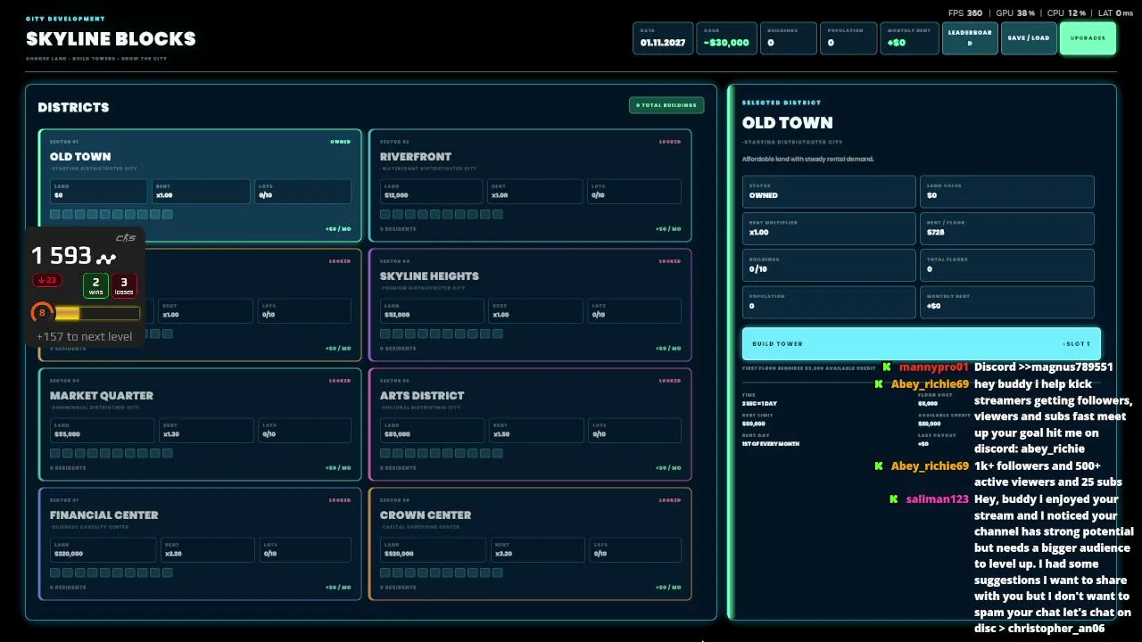This screenshot has height=642, width=1142.
Task: Click the 0 Total Buildings badge
Action: point(666,105)
